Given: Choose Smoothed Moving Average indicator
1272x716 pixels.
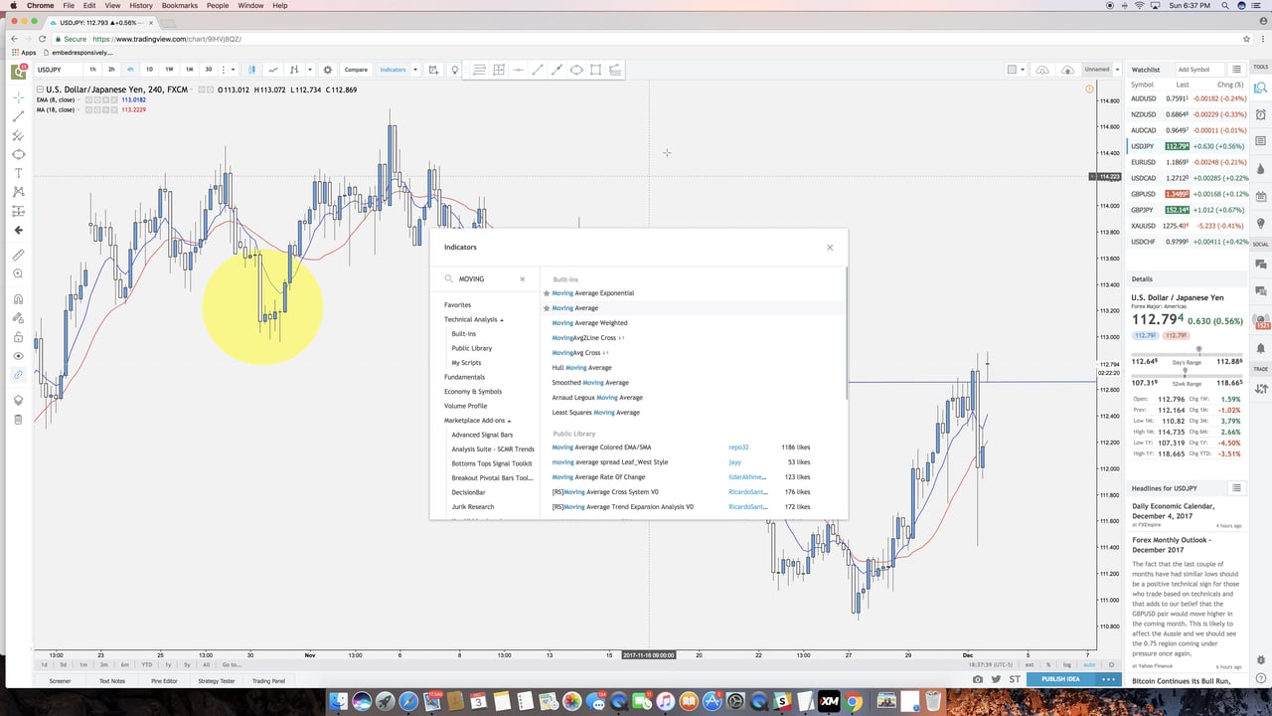Looking at the screenshot, I should pyautogui.click(x=590, y=383).
